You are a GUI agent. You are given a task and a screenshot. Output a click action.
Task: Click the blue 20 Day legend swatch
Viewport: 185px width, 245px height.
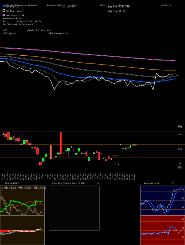point(4,6)
